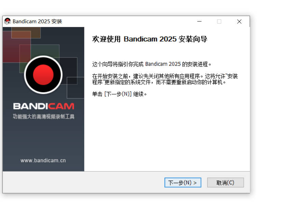Click the instruction text 单击 [下一步(N)] 继续
Screen dimensions: 281x208
120,94
